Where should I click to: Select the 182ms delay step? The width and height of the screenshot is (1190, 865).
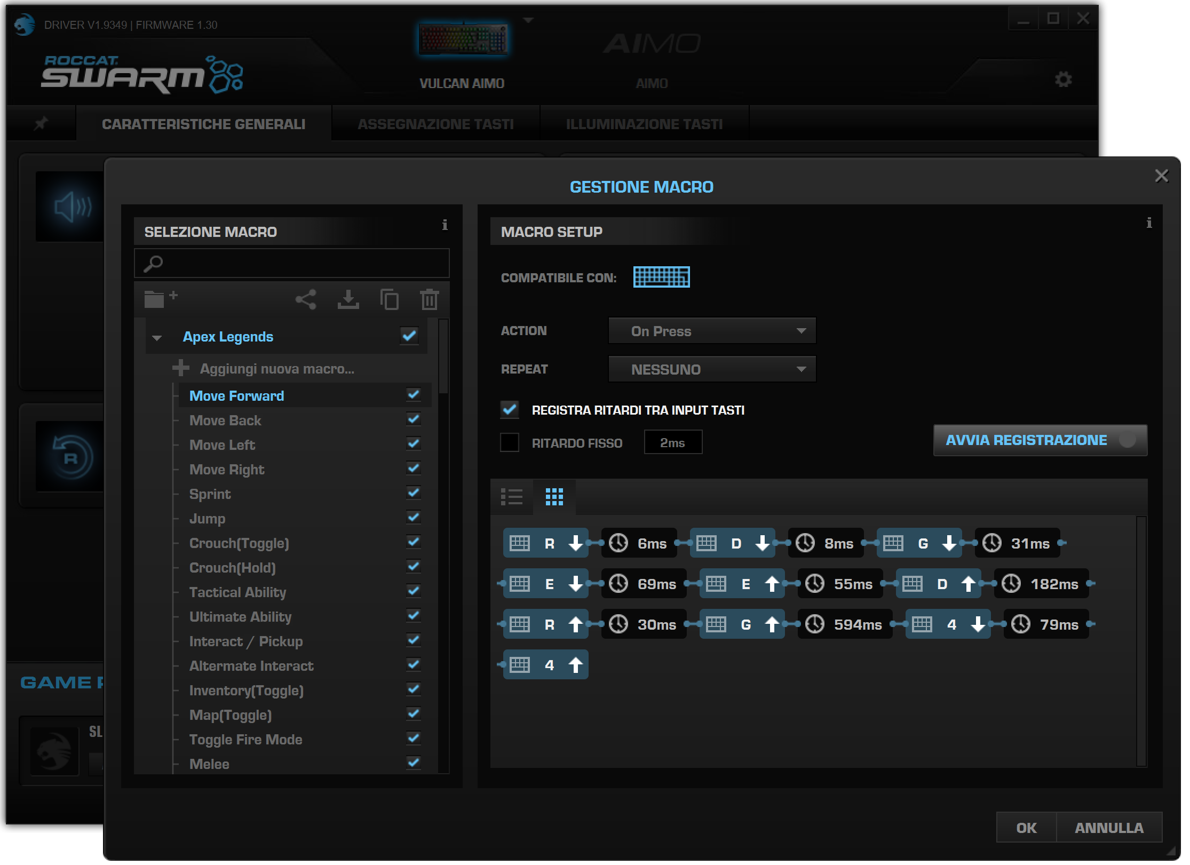1042,584
